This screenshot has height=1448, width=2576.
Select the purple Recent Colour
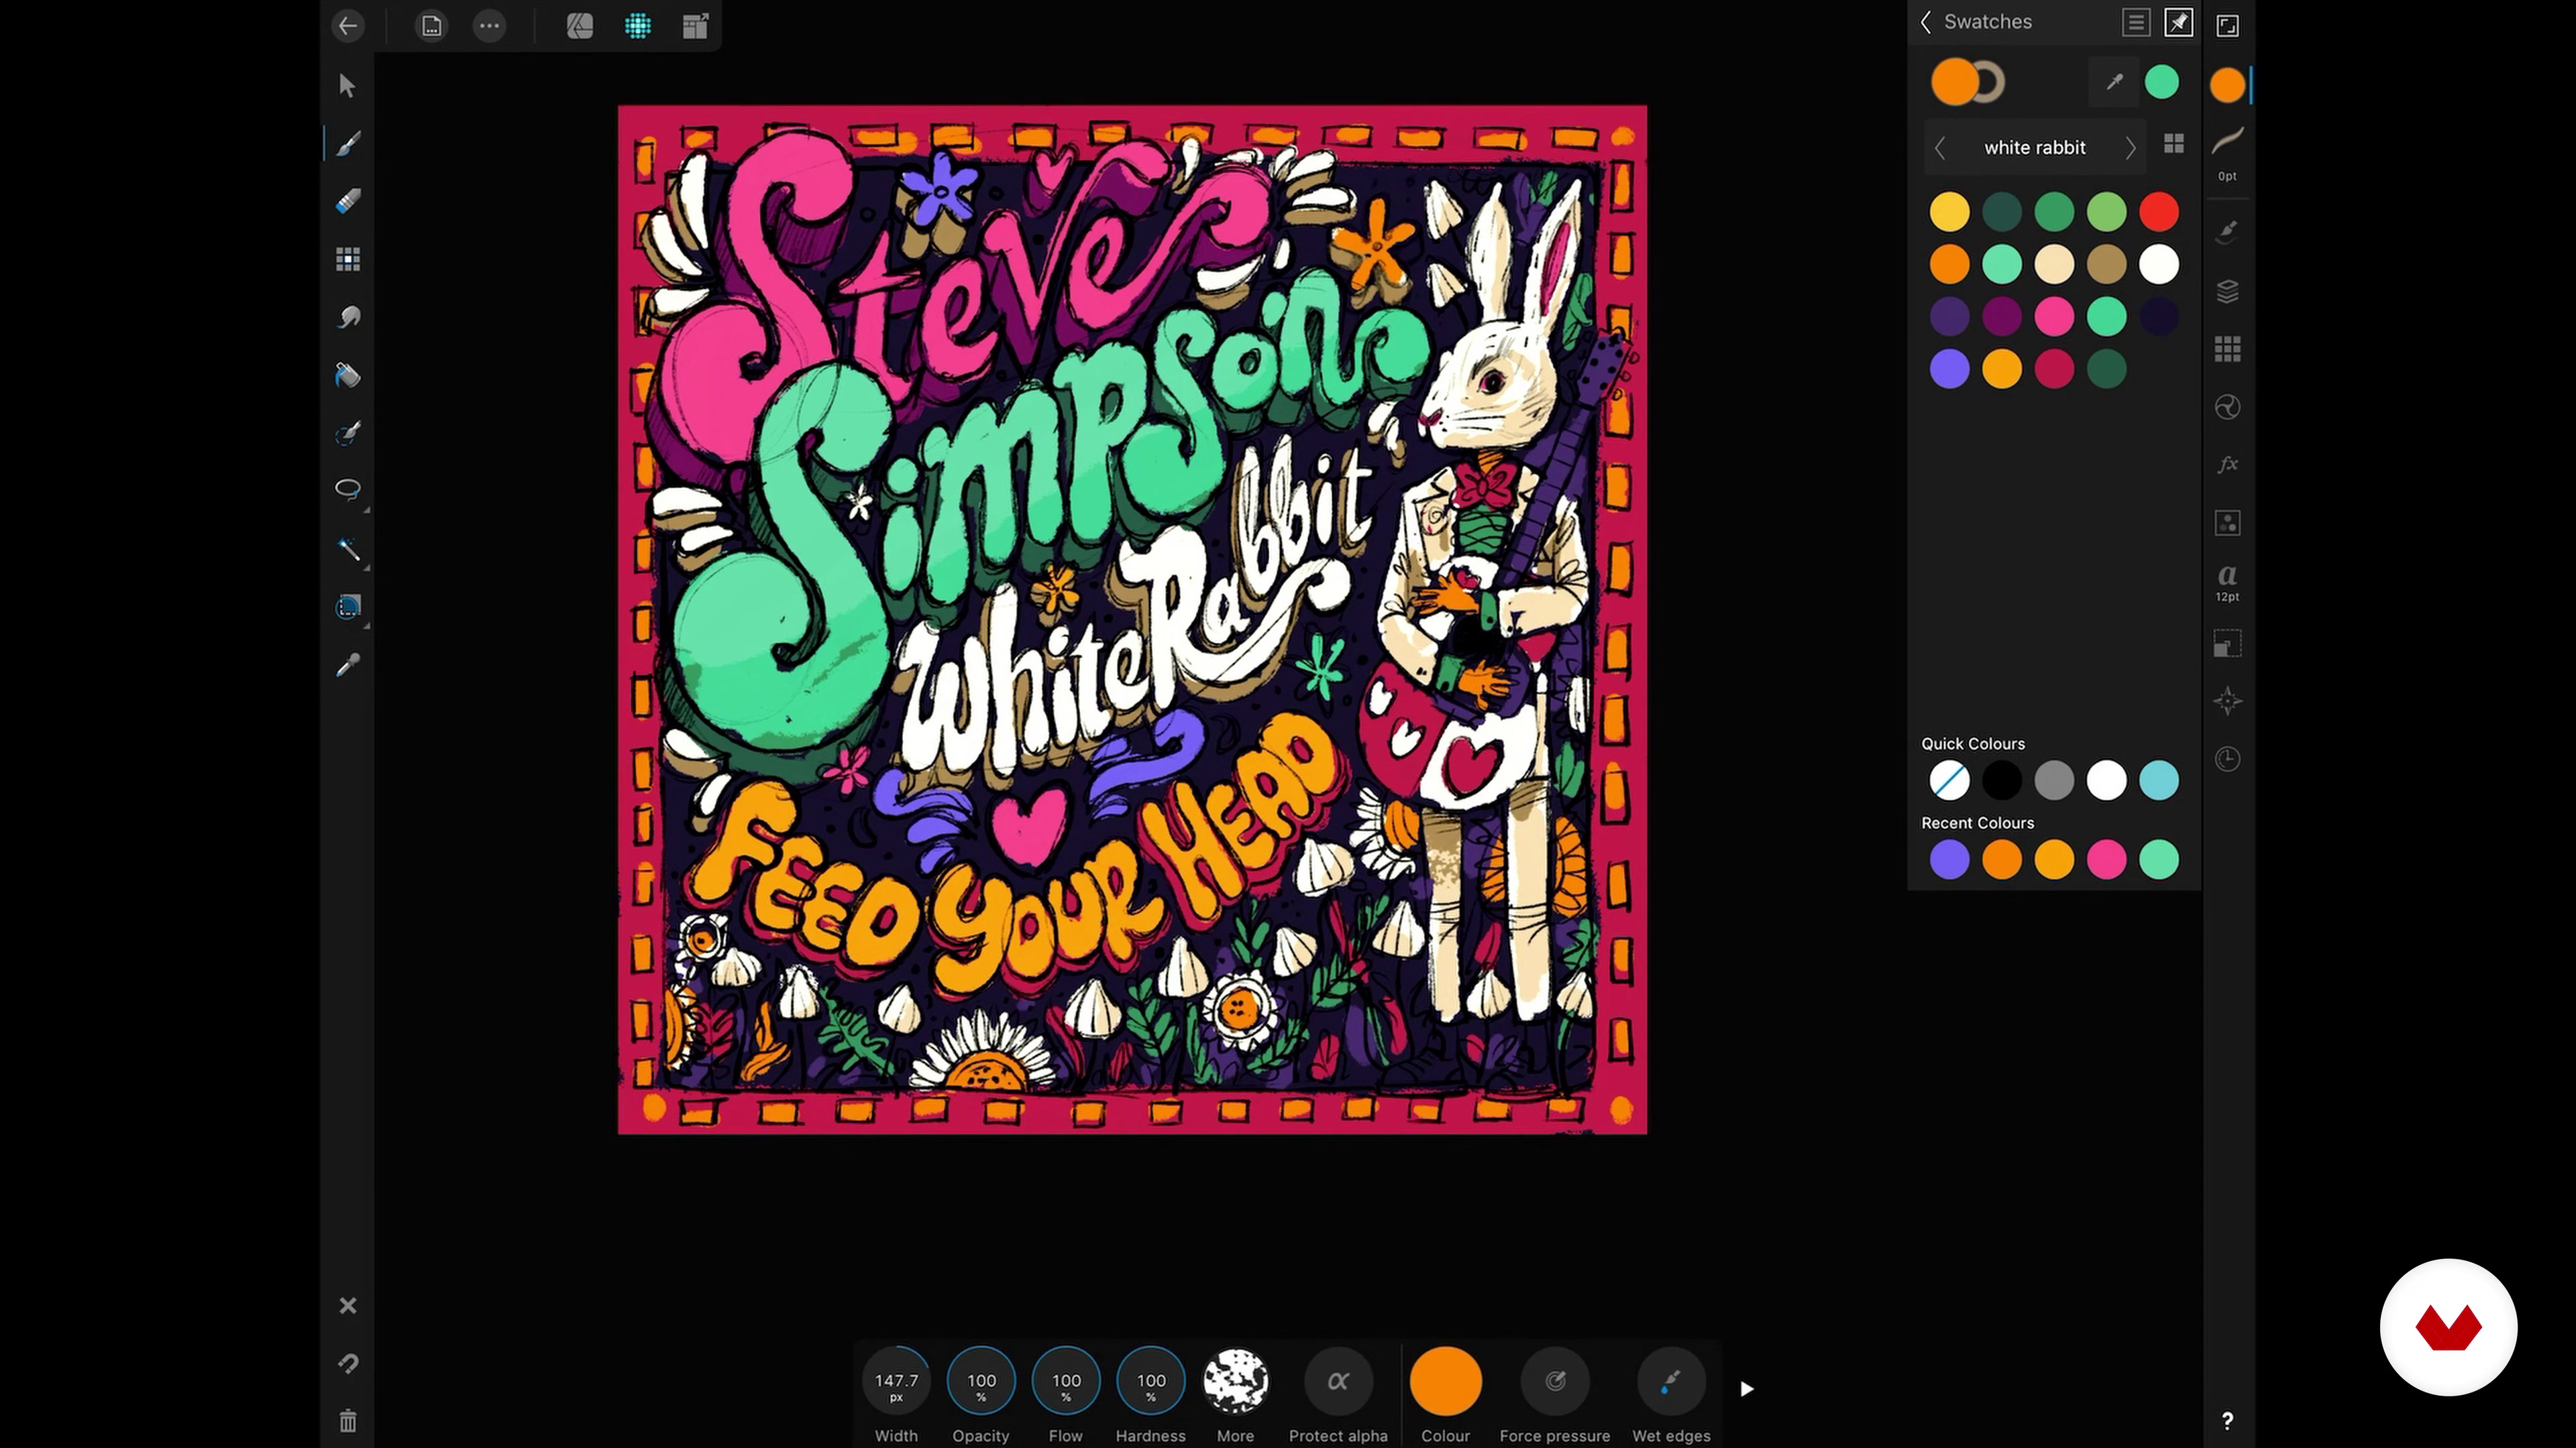[1949, 859]
